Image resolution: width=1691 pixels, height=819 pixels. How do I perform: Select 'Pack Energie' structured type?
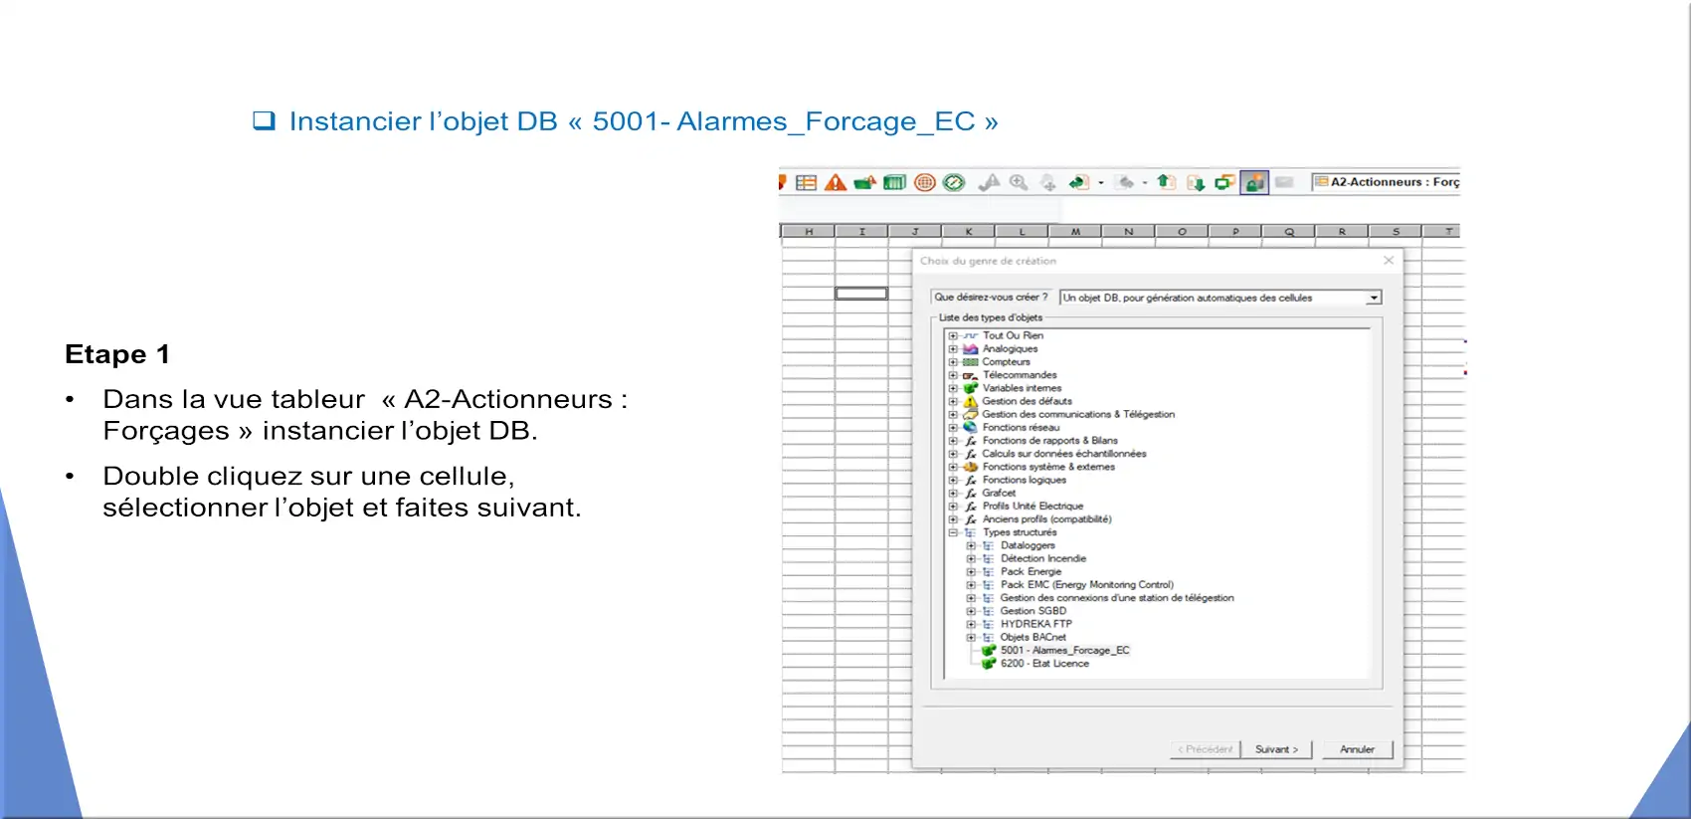[1031, 571]
